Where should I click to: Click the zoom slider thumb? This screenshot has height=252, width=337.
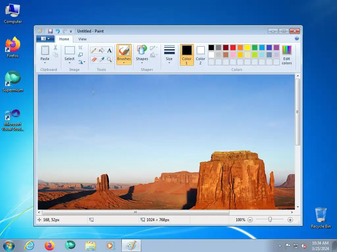270,220
